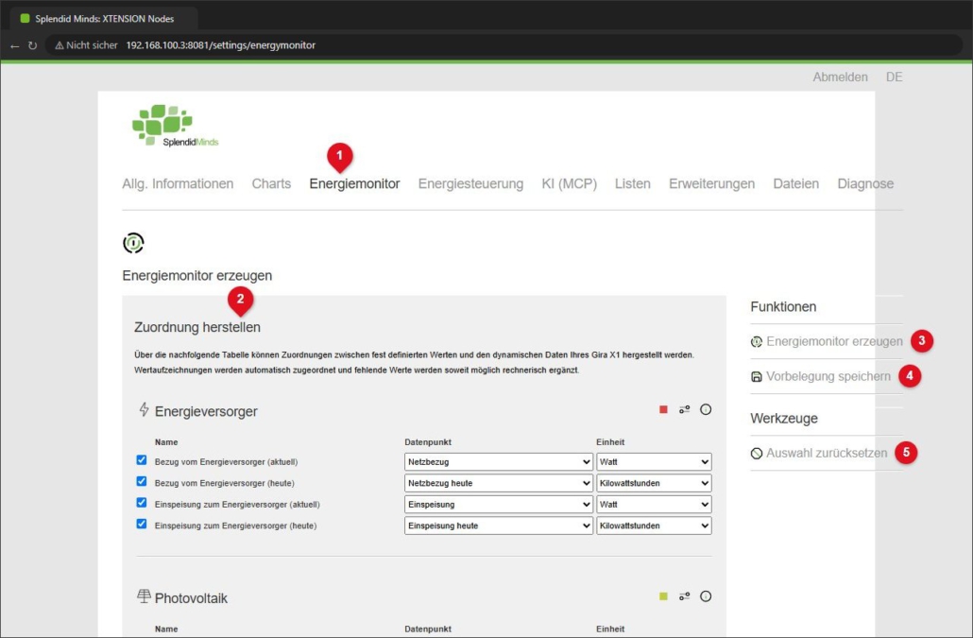Click the 'Einheit' column header under Energieversorger

(610, 442)
